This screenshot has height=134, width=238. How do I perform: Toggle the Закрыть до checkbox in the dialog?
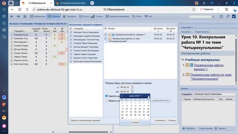[106, 100]
